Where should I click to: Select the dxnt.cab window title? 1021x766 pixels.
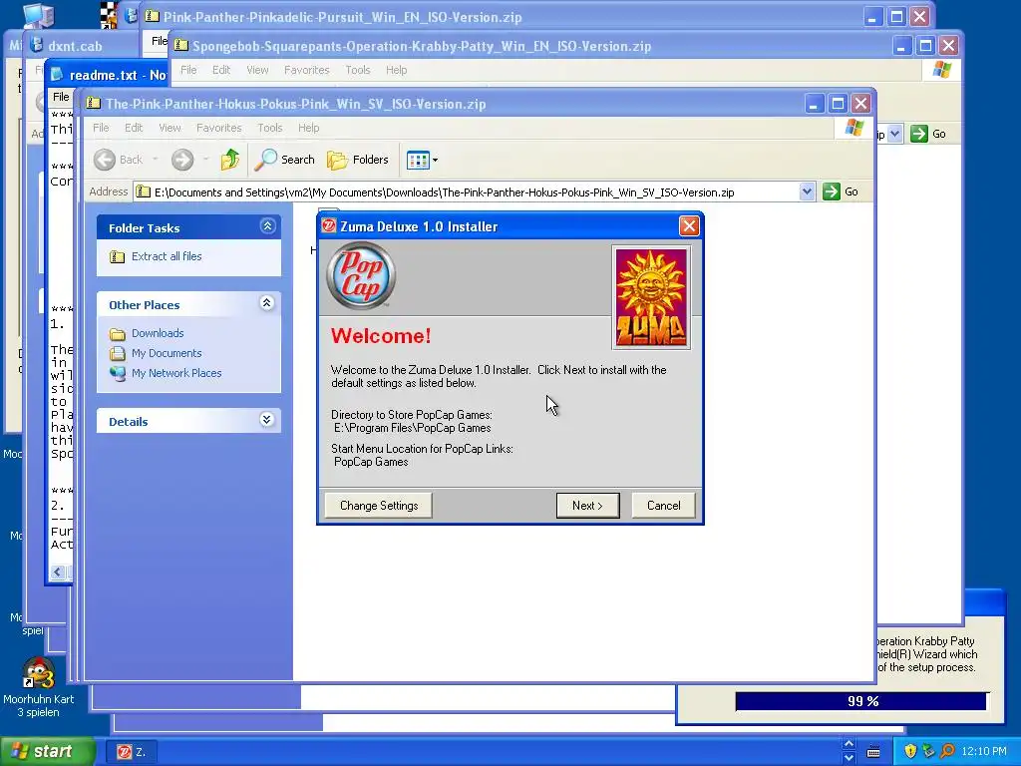tap(75, 46)
